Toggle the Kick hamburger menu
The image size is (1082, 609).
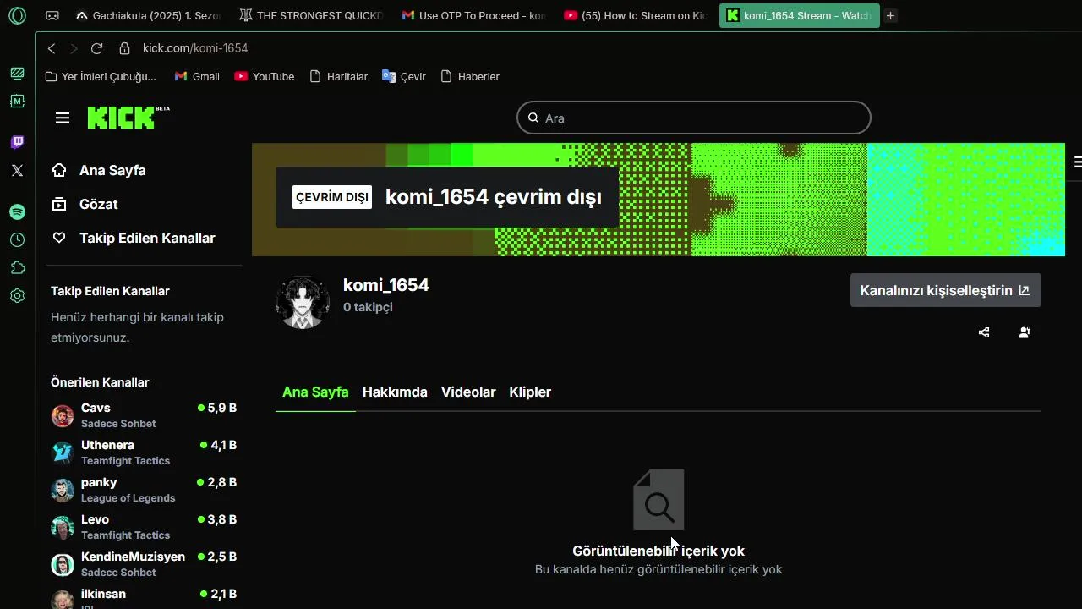pyautogui.click(x=63, y=118)
